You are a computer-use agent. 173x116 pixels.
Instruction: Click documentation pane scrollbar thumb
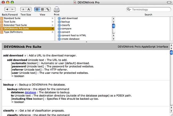171,52
